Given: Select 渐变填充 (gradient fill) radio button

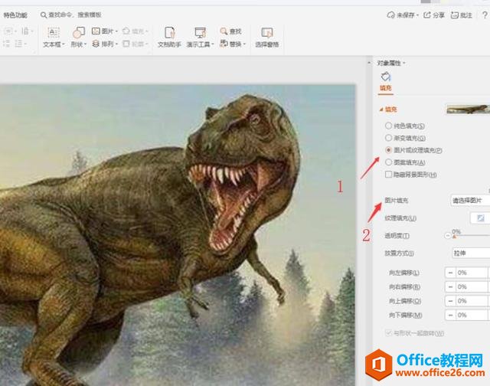Looking at the screenshot, I should [388, 138].
